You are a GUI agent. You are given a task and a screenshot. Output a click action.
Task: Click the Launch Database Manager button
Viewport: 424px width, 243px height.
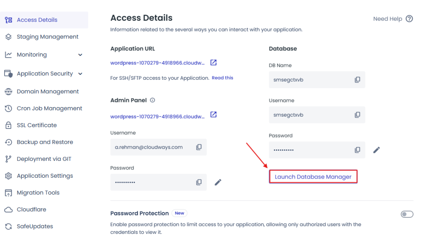point(313,176)
